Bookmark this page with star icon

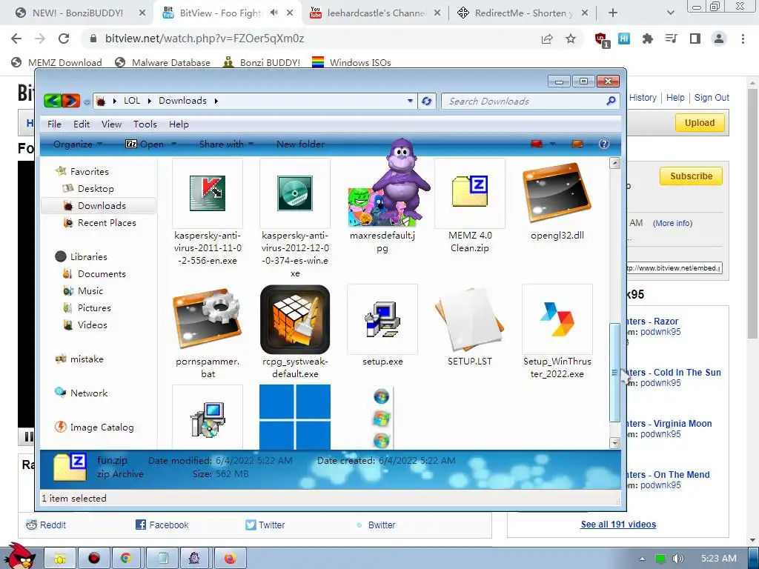pos(571,39)
